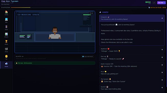Click the Rent Your Own Studio milestone link
This screenshot has height=93, width=167.
point(157,8)
